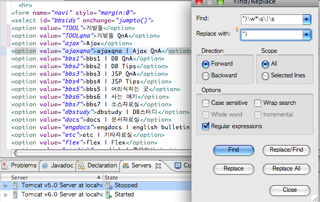Switch to the Javadoc tab
This screenshot has width=320, height=202.
tap(58, 165)
